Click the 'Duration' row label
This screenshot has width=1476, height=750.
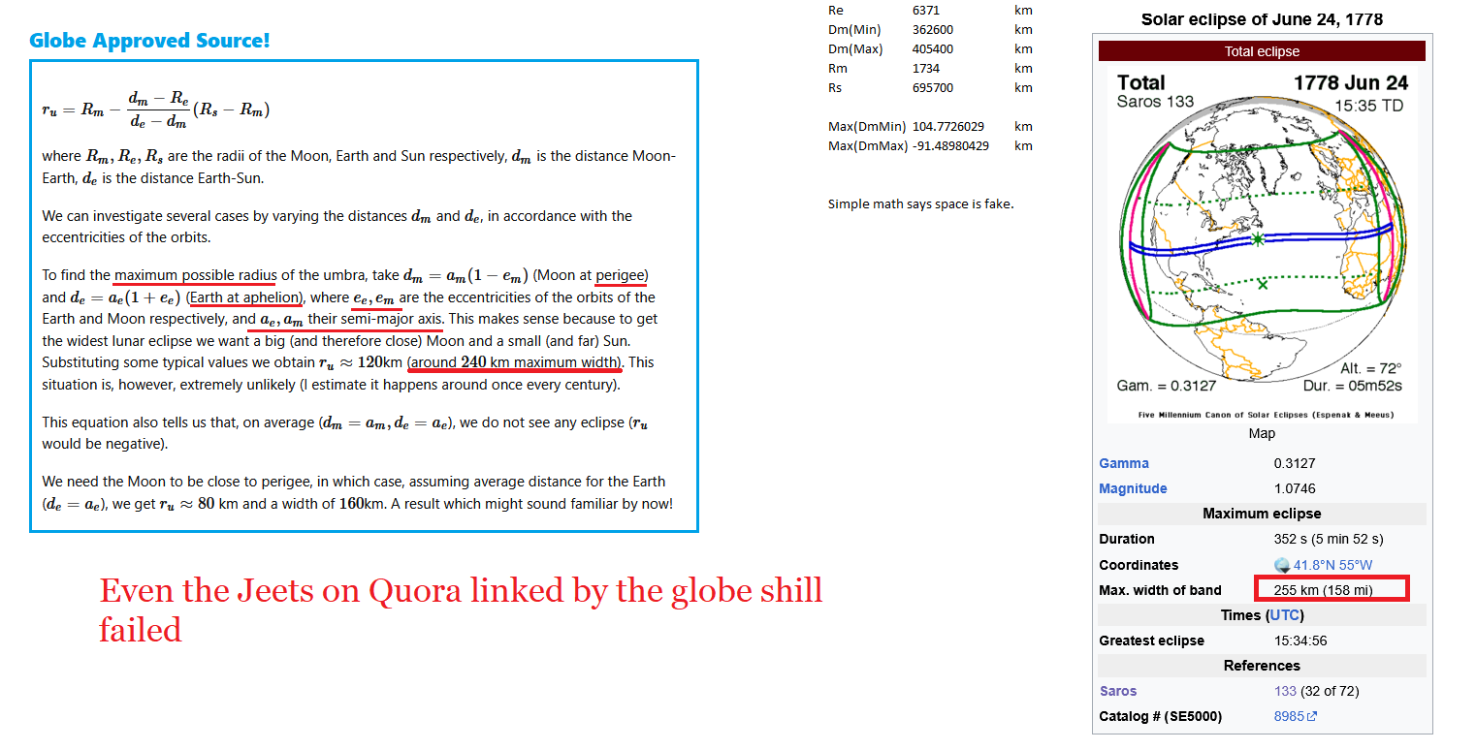point(1127,539)
